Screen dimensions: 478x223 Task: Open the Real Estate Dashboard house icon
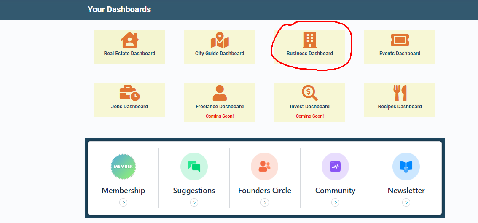pyautogui.click(x=129, y=40)
